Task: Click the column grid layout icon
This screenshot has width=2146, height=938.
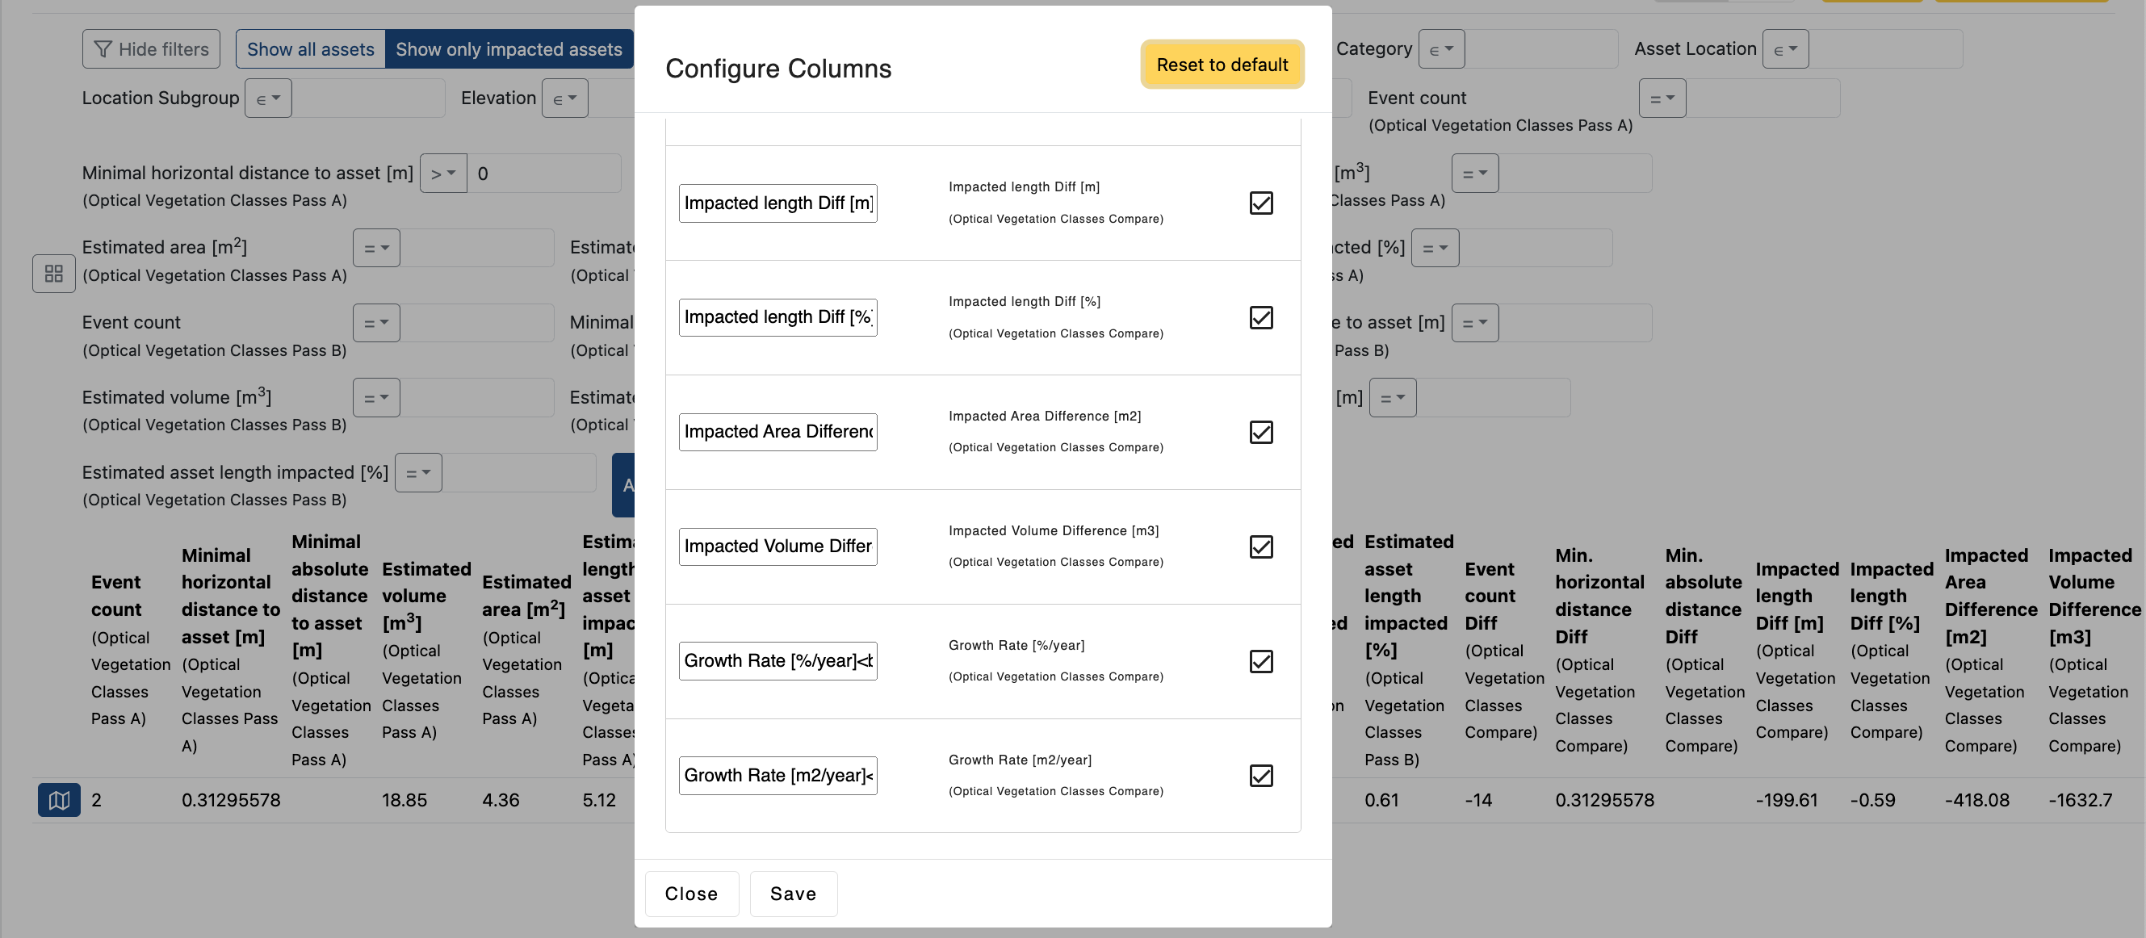Action: tap(53, 273)
